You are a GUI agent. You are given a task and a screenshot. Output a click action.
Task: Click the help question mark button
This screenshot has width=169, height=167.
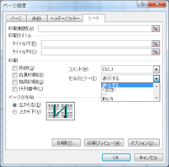tap(142, 4)
